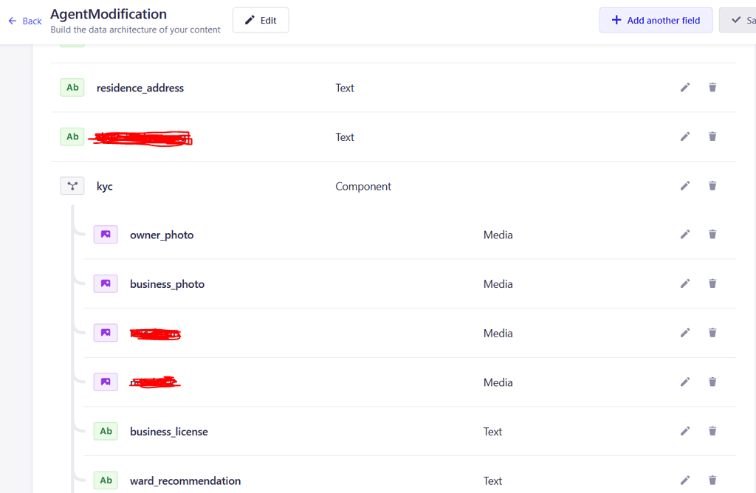This screenshot has width=756, height=493.
Task: Click the component branch icon beside kyc
Action: [x=72, y=185]
